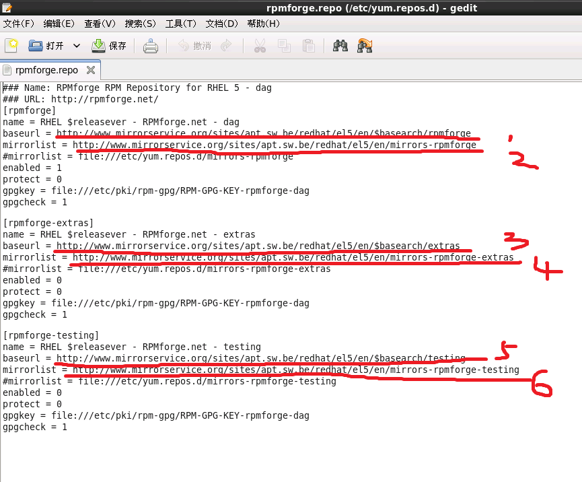Image resolution: width=582 pixels, height=482 pixels.
Task: Save the file using the 保存 icon
Action: point(98,46)
